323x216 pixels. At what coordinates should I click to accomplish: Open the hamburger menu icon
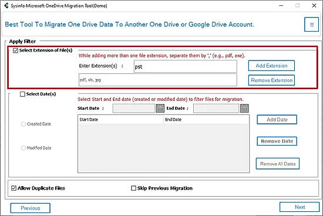click(311, 25)
